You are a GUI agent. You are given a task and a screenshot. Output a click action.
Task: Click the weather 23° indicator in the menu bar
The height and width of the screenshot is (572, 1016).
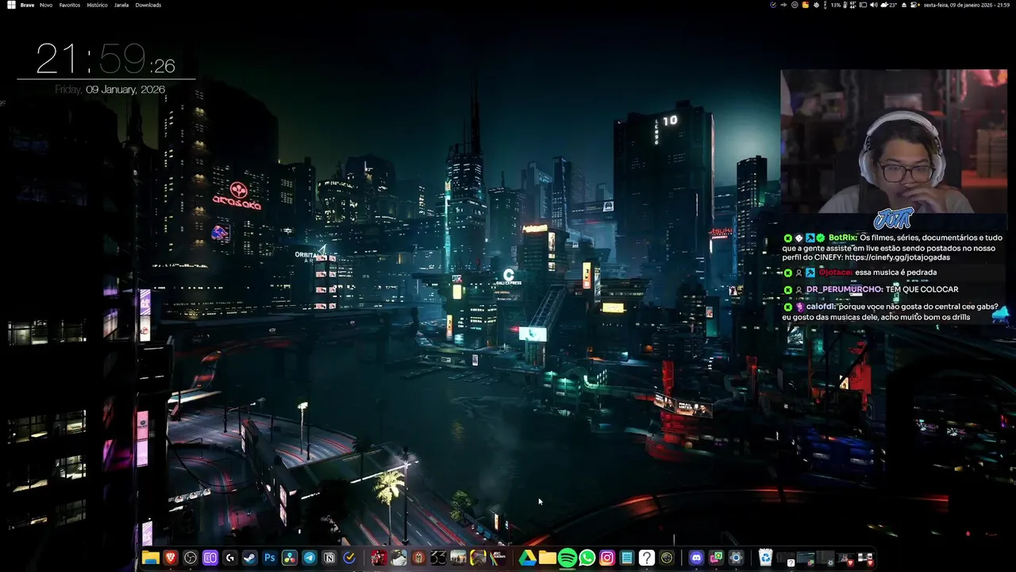pyautogui.click(x=889, y=5)
